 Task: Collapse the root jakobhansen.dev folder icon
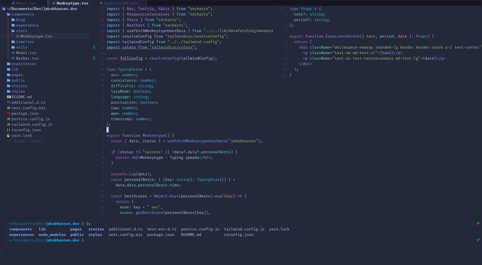coord(4,9)
